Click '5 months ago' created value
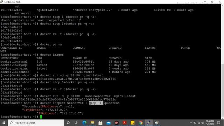 (x=119, y=72)
